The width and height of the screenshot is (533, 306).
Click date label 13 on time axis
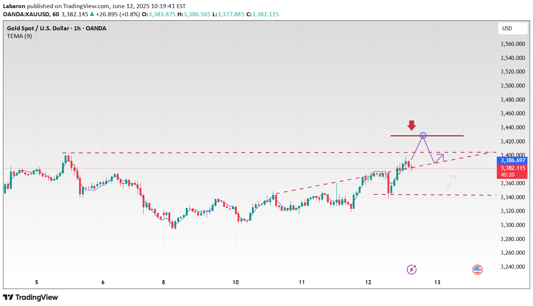438,282
